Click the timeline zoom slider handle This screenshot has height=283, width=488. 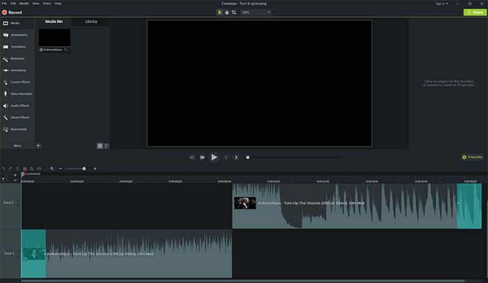tap(84, 169)
